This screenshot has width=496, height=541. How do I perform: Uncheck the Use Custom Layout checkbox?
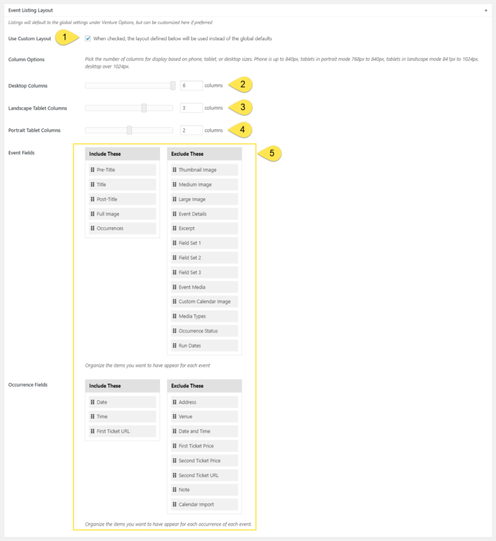pyautogui.click(x=88, y=39)
